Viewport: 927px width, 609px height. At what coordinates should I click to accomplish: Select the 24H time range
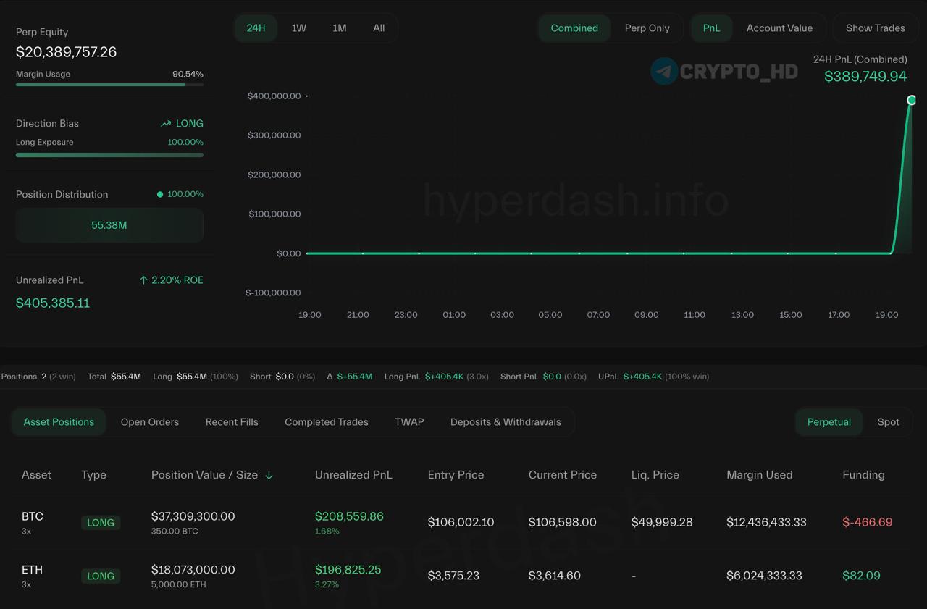(256, 28)
